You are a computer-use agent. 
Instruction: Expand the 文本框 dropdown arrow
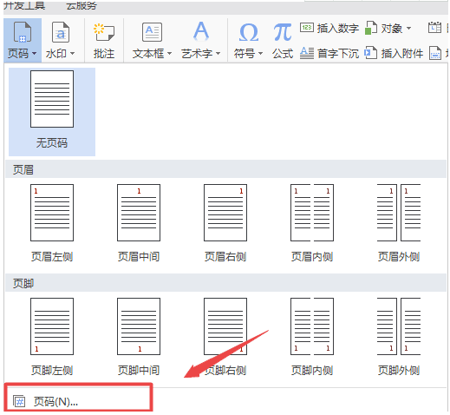[x=169, y=54]
